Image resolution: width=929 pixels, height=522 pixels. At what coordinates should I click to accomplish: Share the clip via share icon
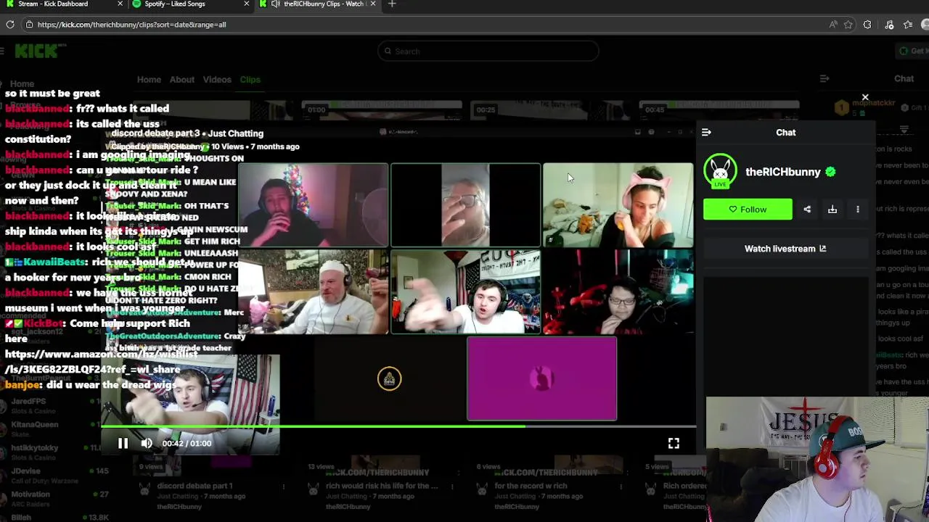tap(807, 210)
